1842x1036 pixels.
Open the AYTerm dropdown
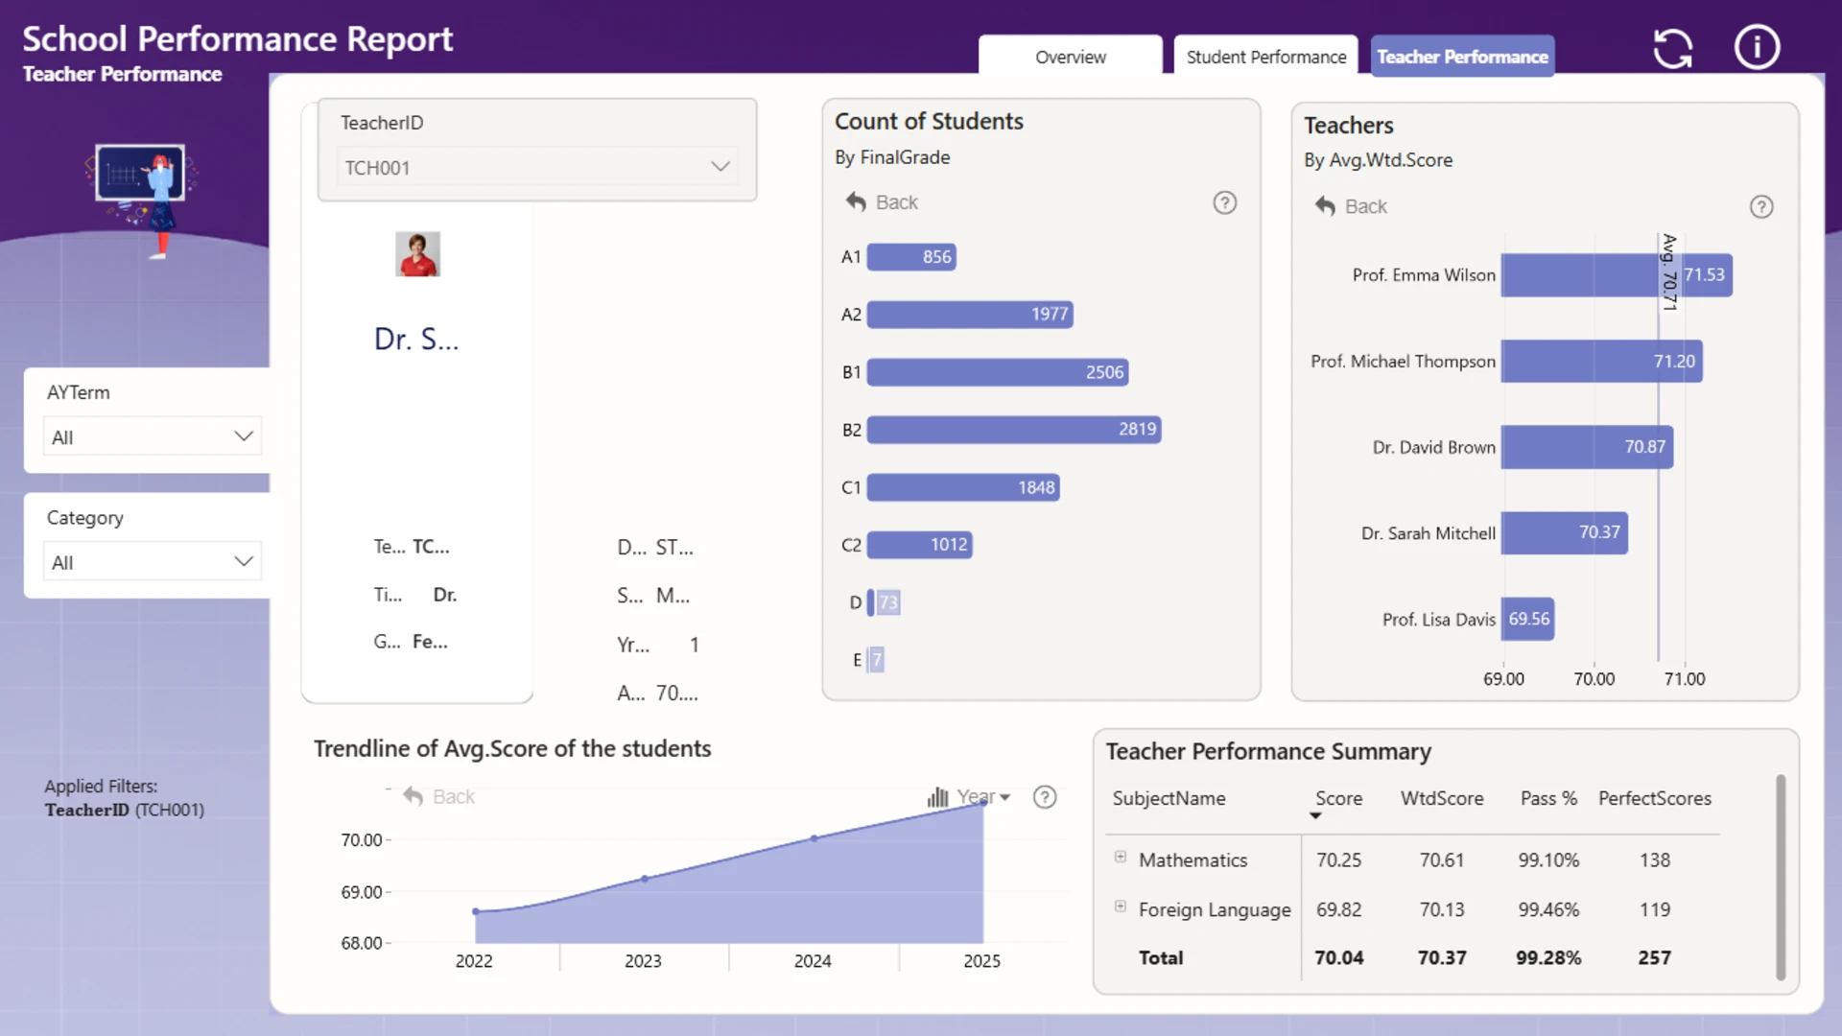click(x=153, y=436)
